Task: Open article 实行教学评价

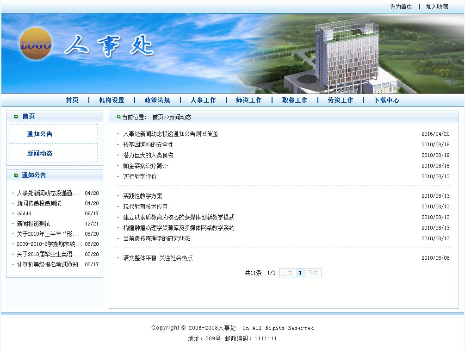Action: click(140, 177)
